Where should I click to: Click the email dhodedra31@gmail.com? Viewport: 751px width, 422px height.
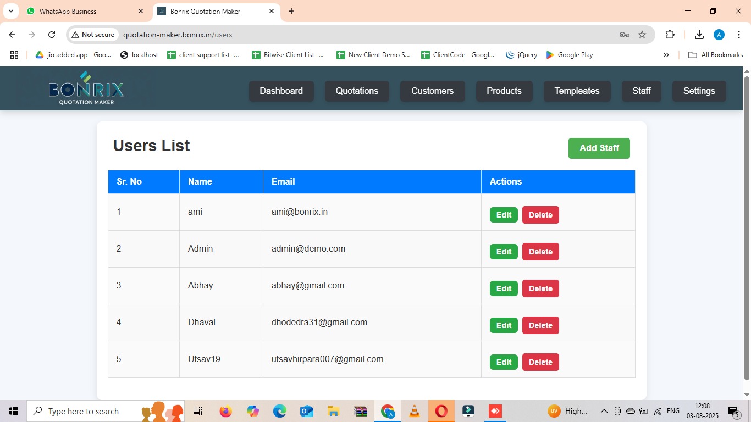coord(319,323)
